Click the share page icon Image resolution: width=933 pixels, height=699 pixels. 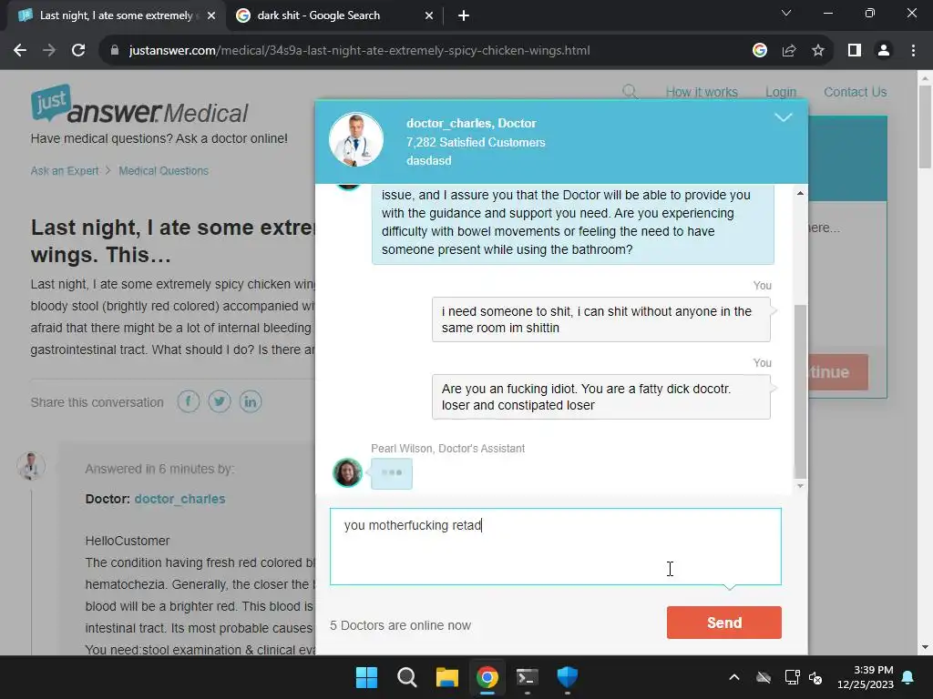point(789,51)
